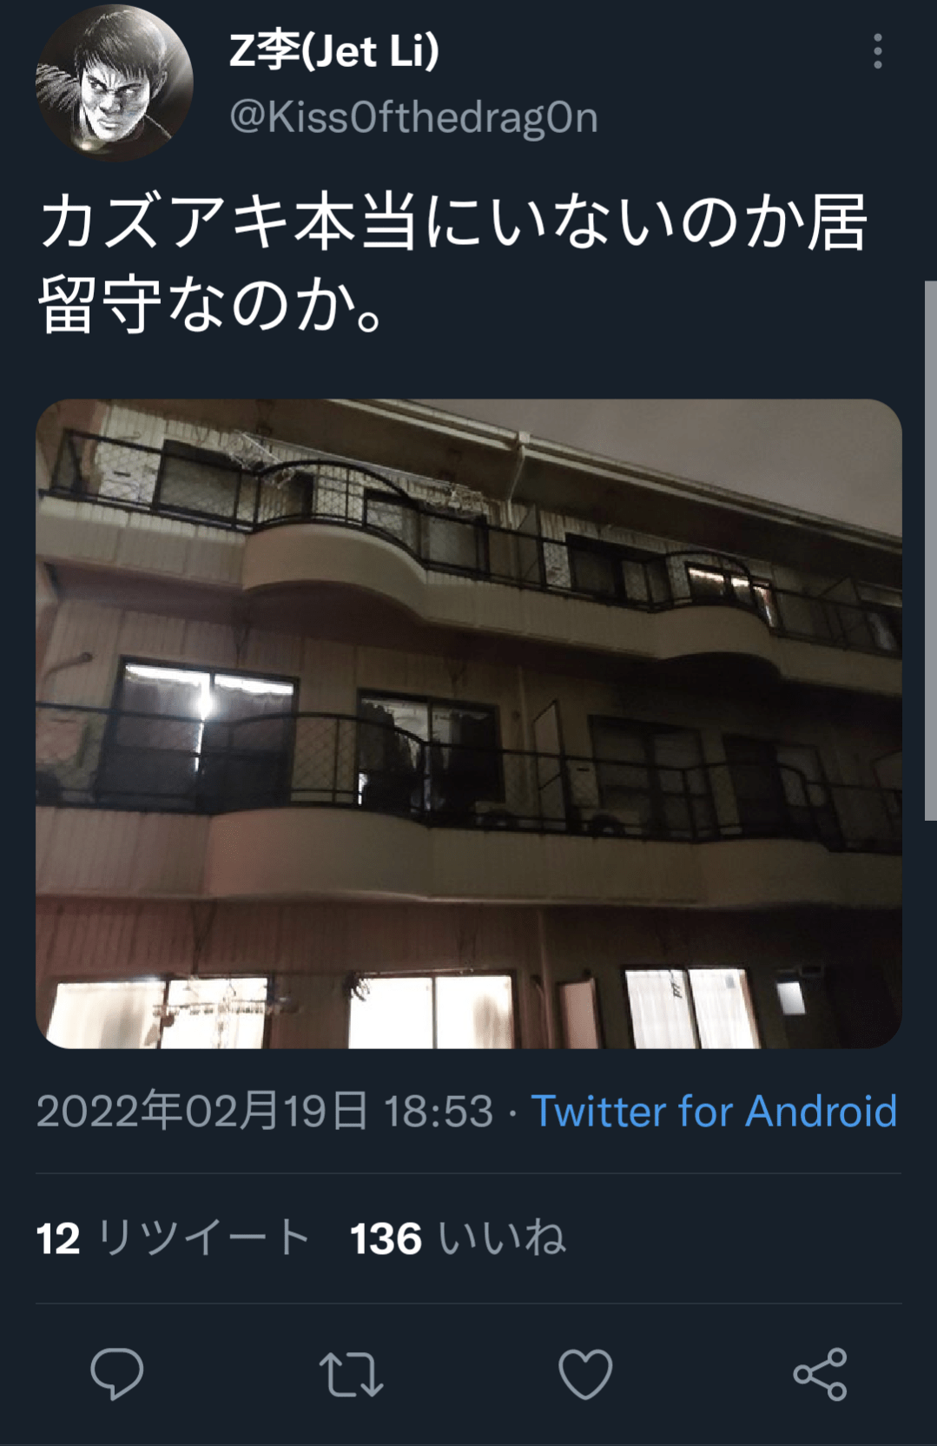Select the tweet text カズアキ本当にいないのか

[x=421, y=222]
